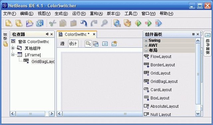Click the Open Project folder icon
213x125 pixels.
tap(30, 23)
